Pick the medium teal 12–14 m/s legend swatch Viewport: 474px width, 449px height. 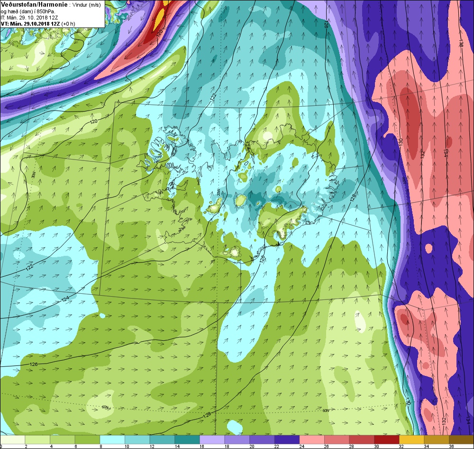pyautogui.click(x=162, y=440)
